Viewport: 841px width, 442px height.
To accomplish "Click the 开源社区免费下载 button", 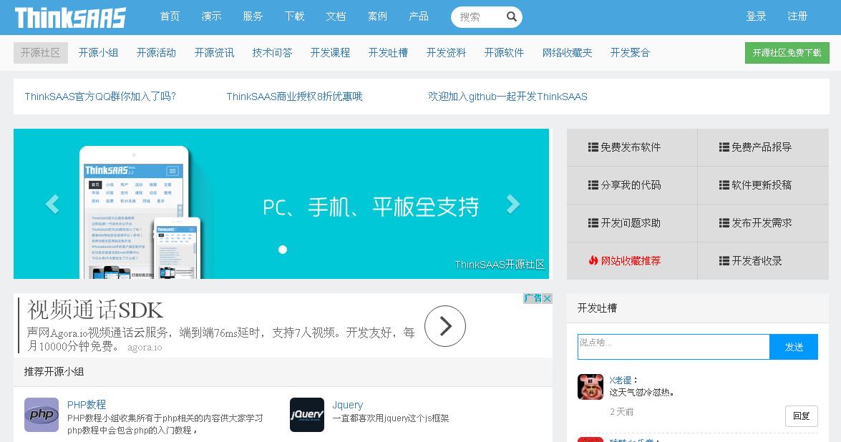I will tap(787, 52).
